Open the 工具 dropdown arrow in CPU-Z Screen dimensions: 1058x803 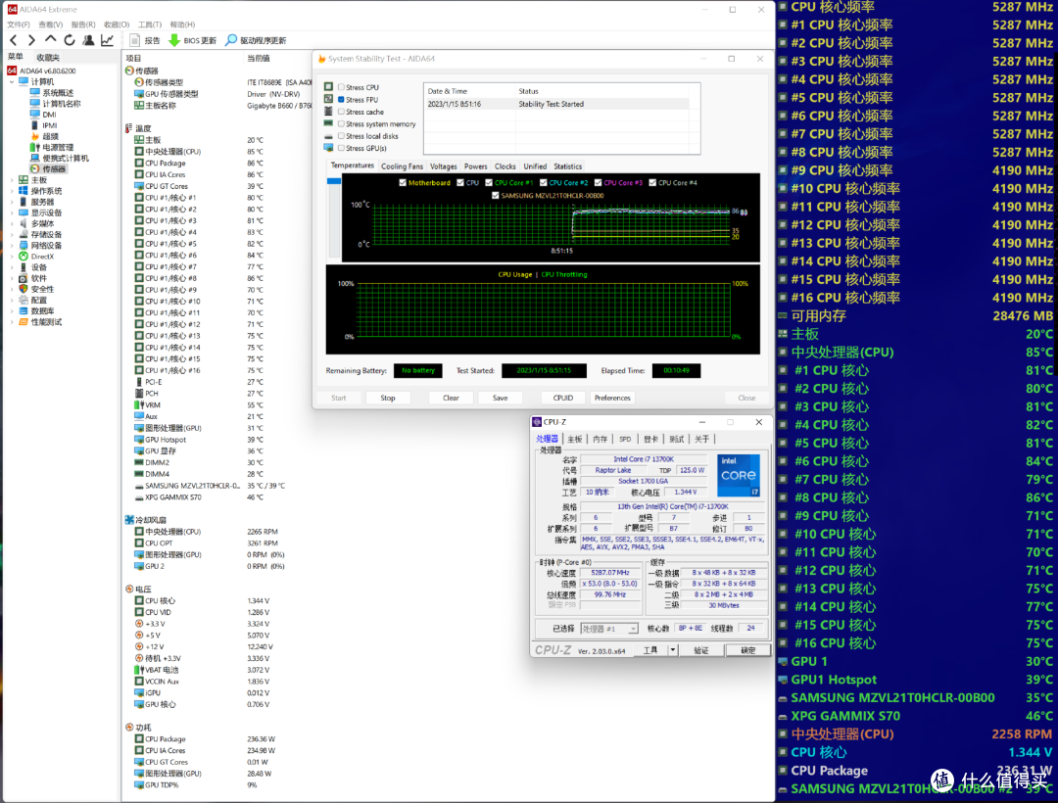673,650
